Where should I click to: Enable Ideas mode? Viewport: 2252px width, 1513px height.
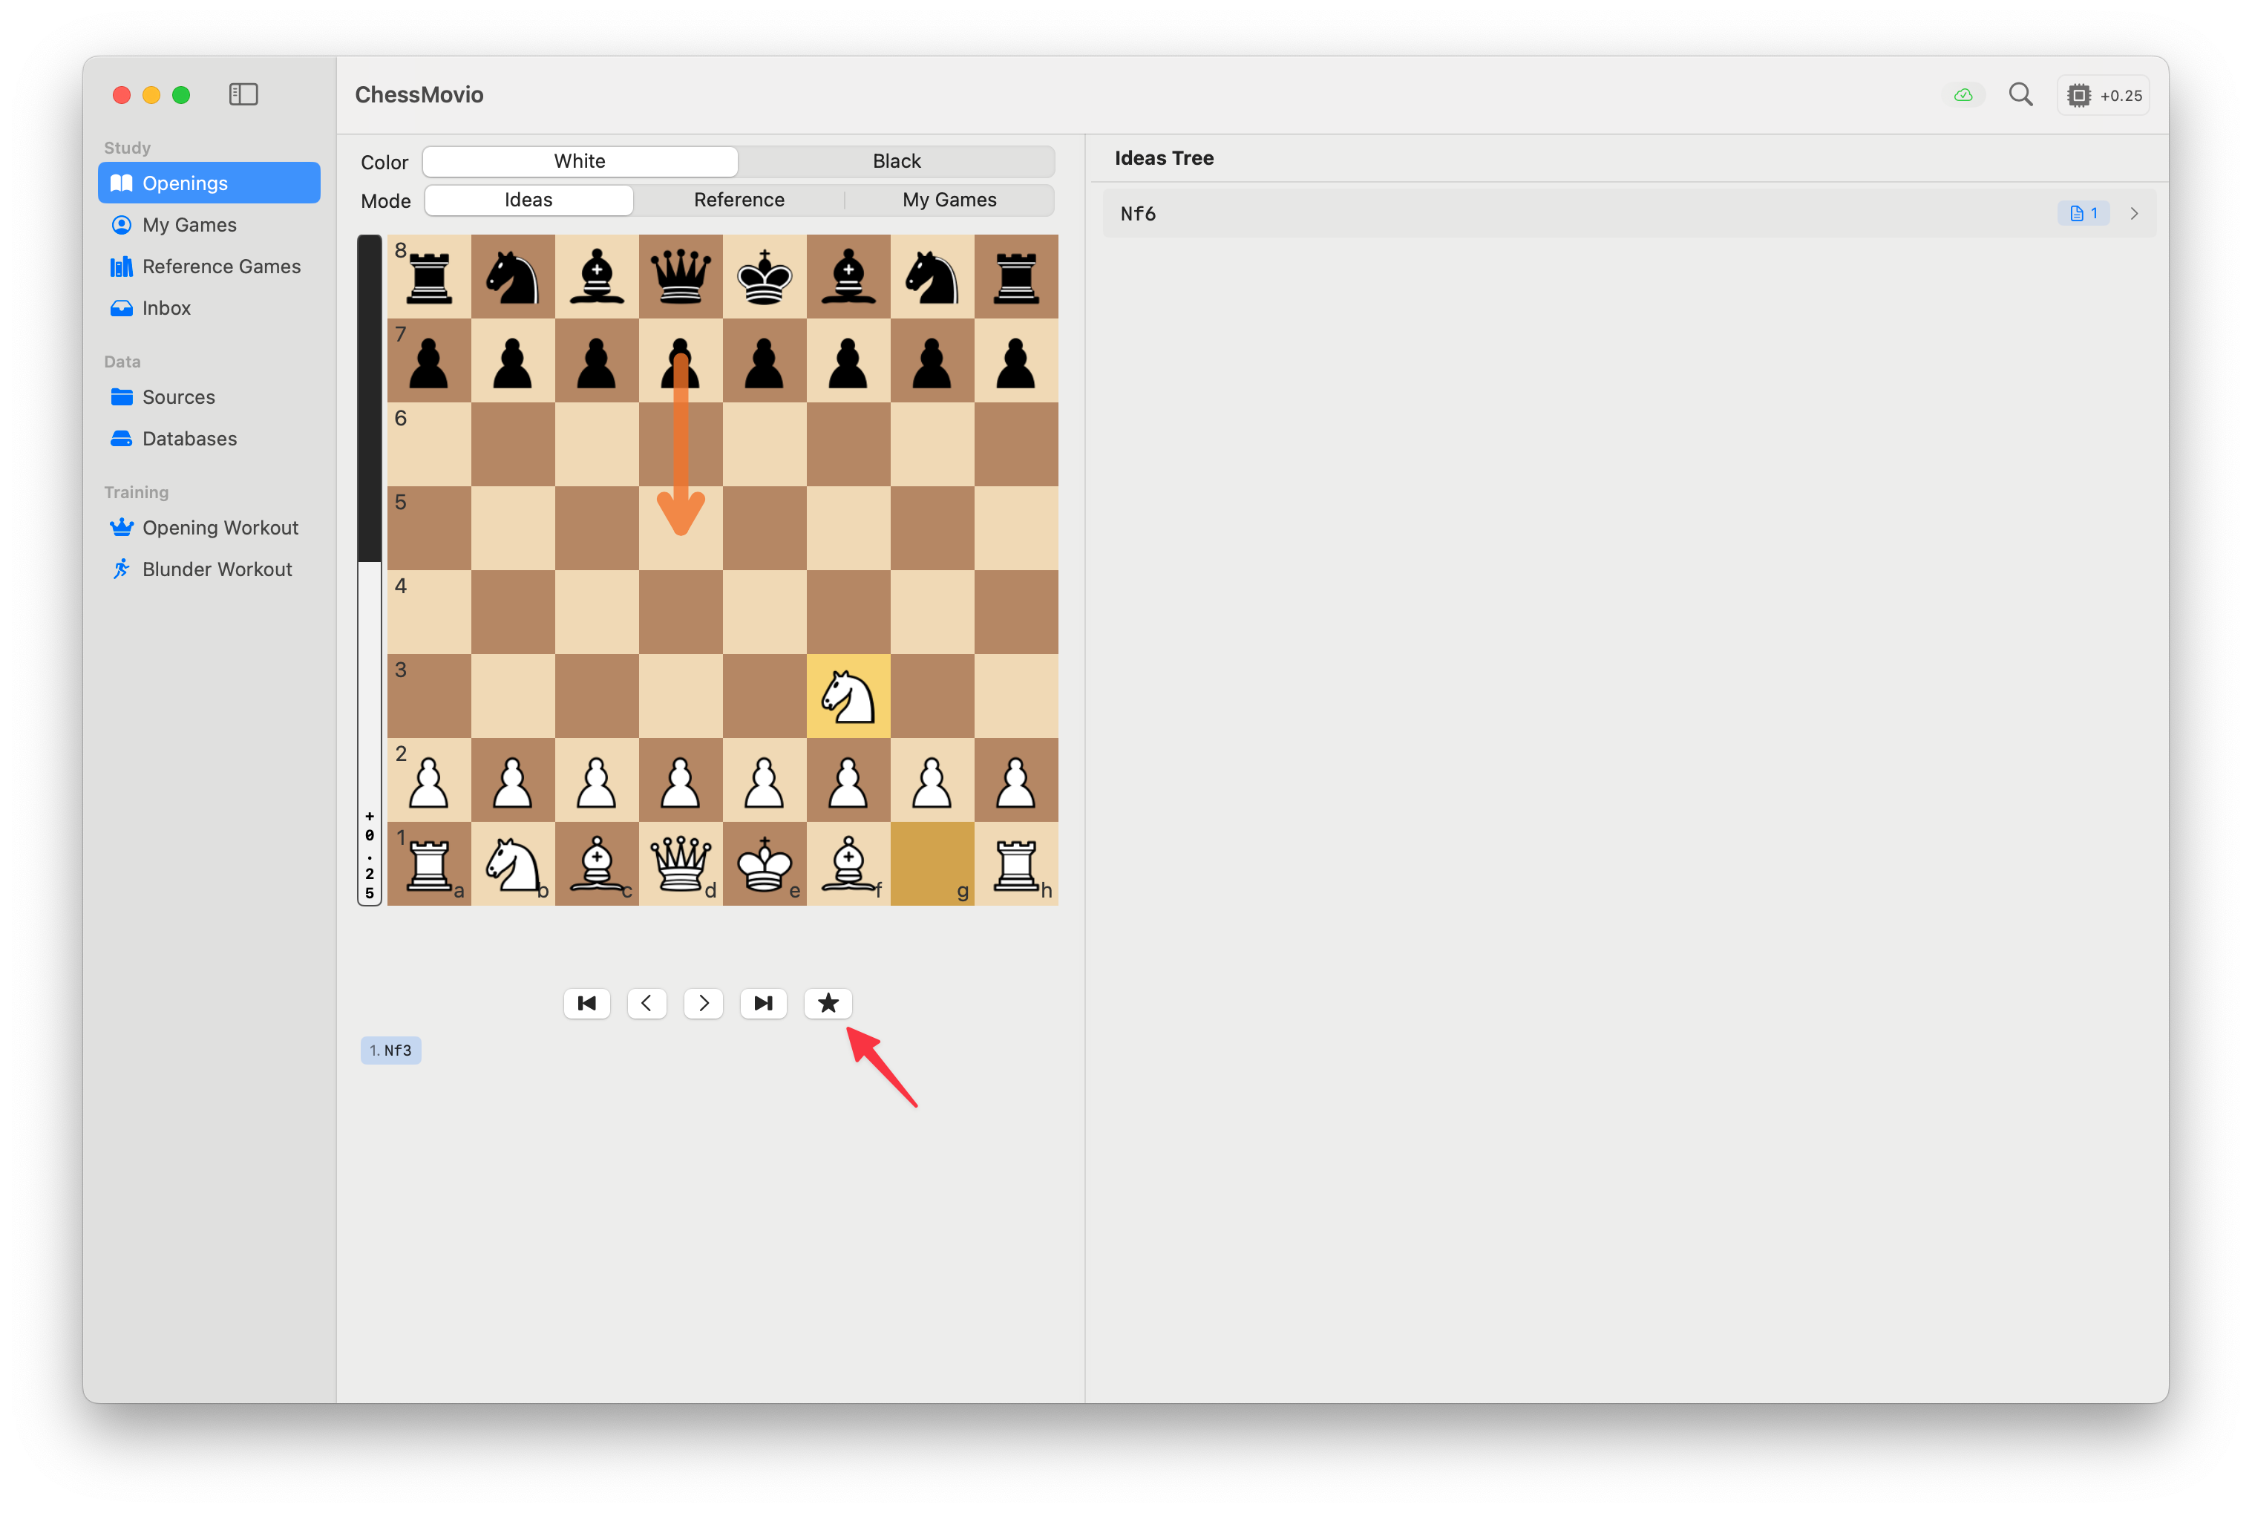[528, 200]
